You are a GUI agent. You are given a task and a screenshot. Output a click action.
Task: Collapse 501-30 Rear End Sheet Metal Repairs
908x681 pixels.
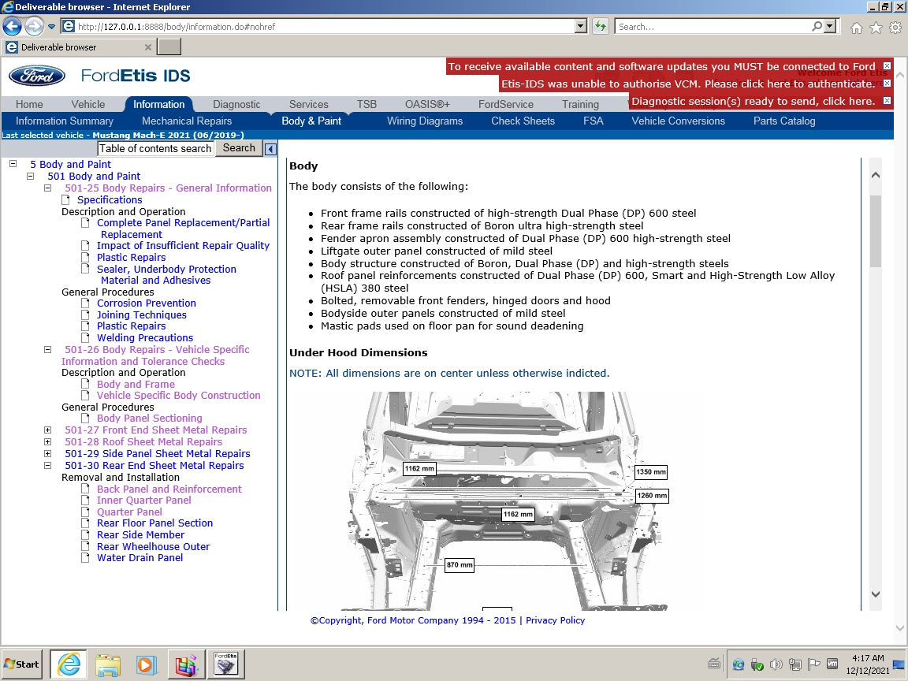[47, 466]
